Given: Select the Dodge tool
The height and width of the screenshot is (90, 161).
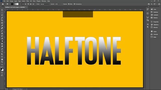Looking at the screenshot, I should click(2, 46).
